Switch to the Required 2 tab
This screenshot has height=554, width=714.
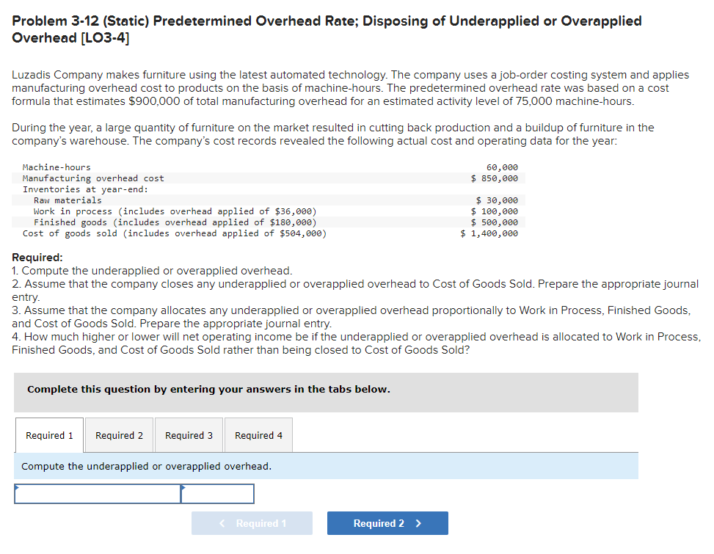click(x=119, y=434)
